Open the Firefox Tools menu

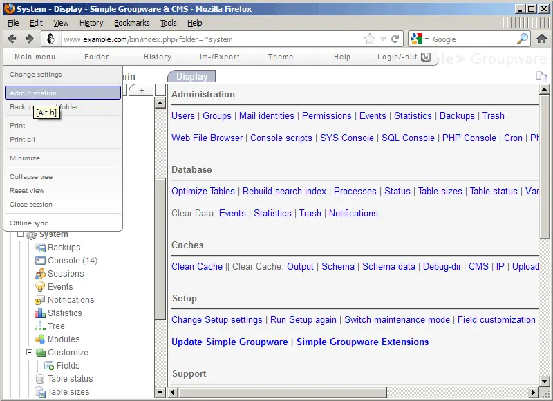pos(168,23)
